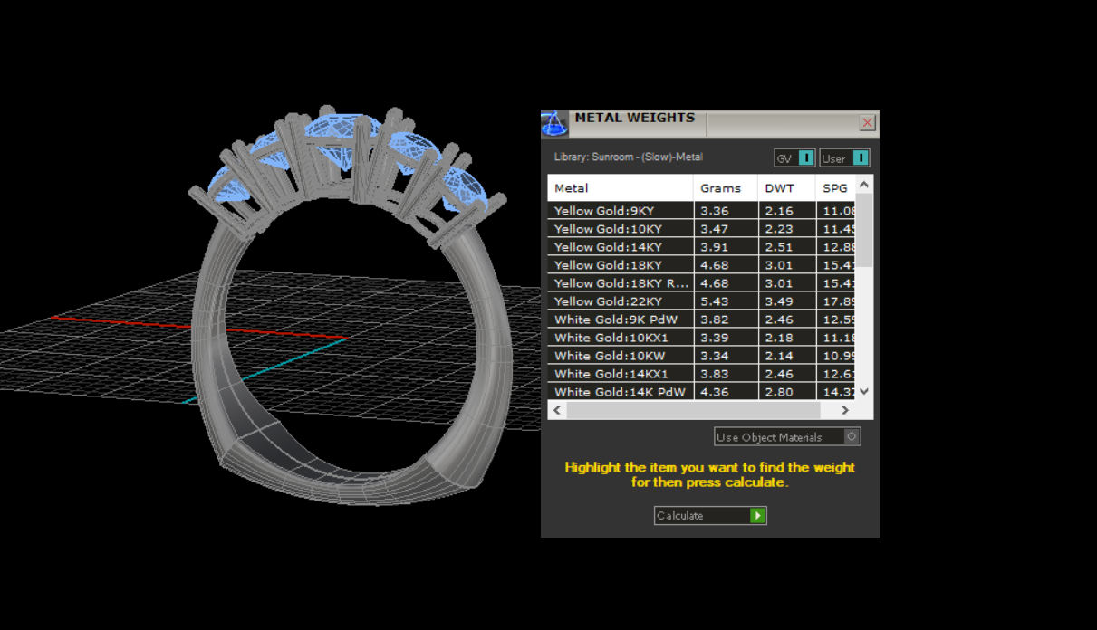Sort by the Metal column header
The width and height of the screenshot is (1097, 630).
point(620,188)
